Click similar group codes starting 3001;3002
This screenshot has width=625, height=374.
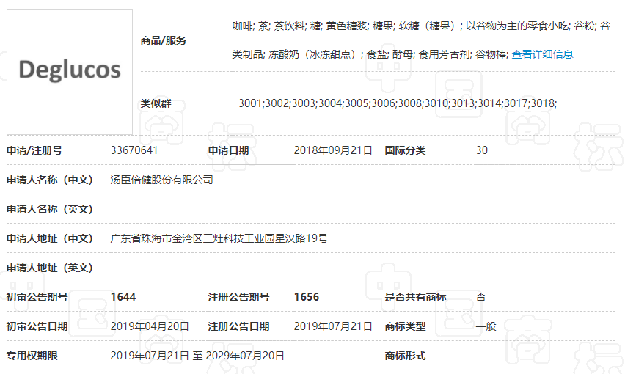coord(398,103)
